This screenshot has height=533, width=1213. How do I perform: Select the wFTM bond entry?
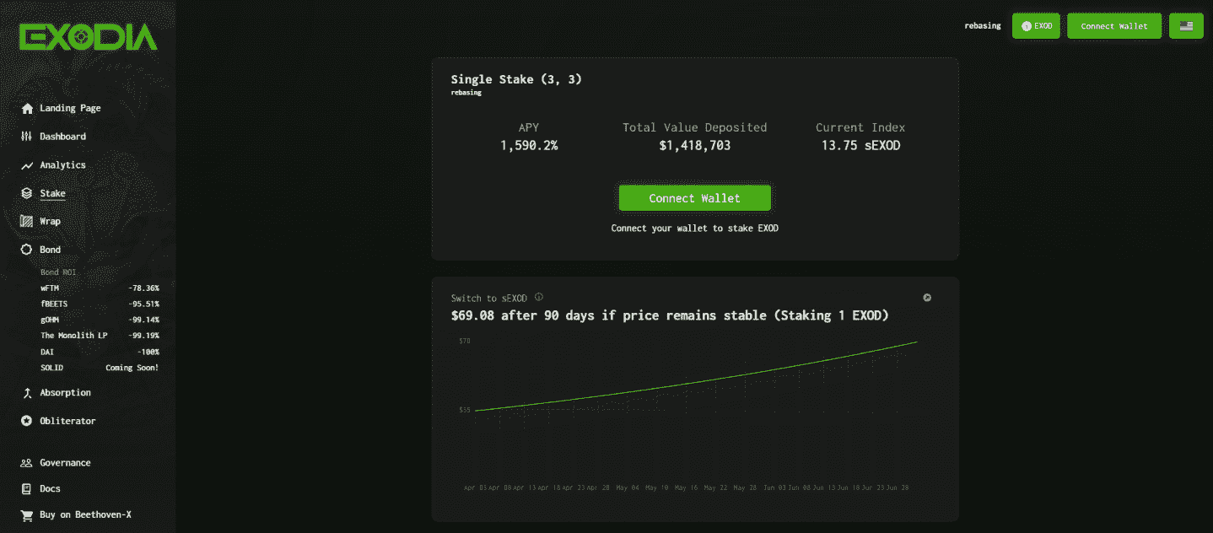100,288
